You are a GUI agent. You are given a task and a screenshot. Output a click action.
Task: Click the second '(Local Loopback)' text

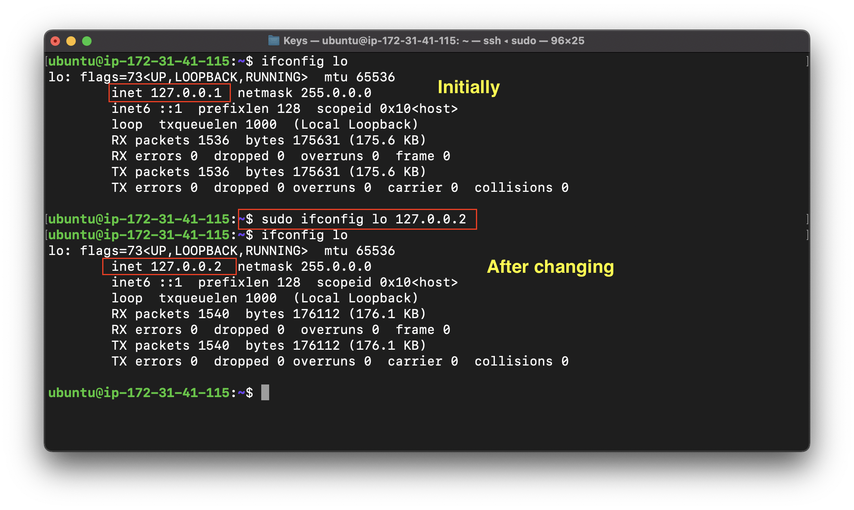pos(356,298)
